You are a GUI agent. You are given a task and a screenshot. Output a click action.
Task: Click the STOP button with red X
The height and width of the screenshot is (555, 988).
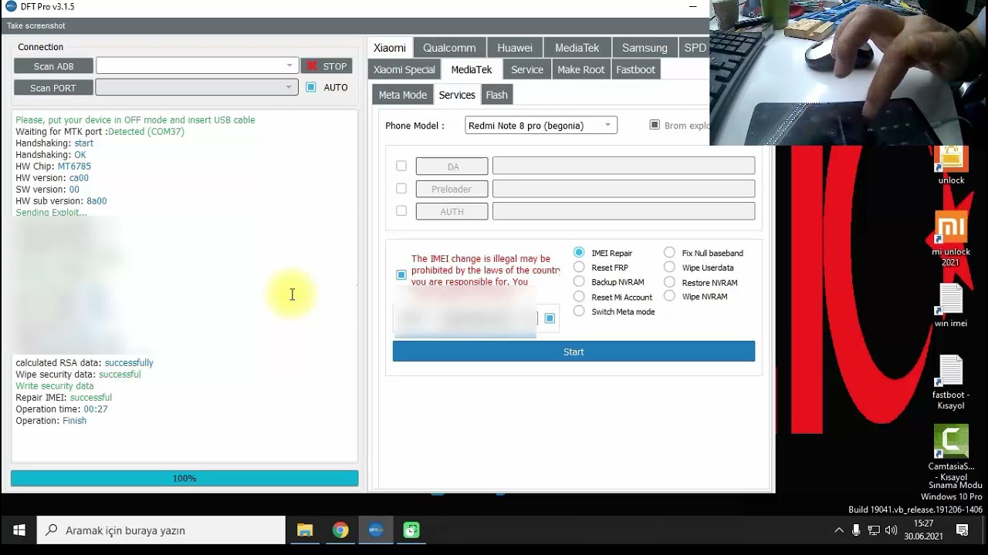coord(327,66)
